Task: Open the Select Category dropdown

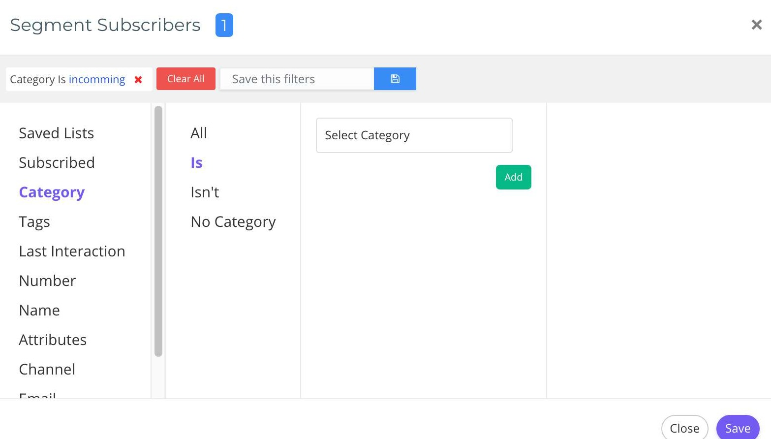Action: [x=414, y=135]
